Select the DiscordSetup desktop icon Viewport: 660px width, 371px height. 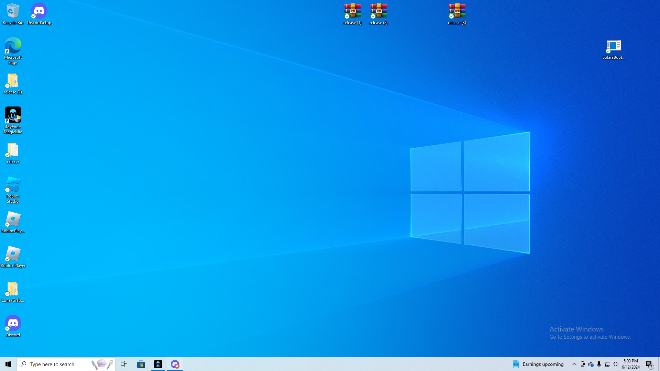(x=39, y=14)
